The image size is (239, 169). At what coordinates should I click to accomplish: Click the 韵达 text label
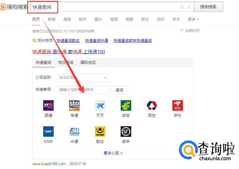tap(100, 142)
